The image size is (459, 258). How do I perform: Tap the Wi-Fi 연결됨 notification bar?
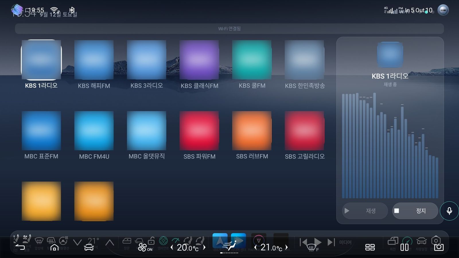(229, 29)
